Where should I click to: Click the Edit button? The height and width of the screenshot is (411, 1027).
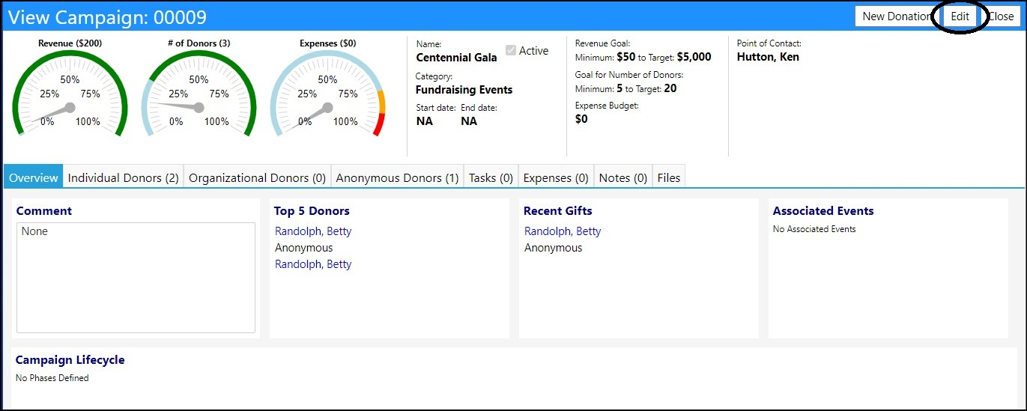point(960,16)
